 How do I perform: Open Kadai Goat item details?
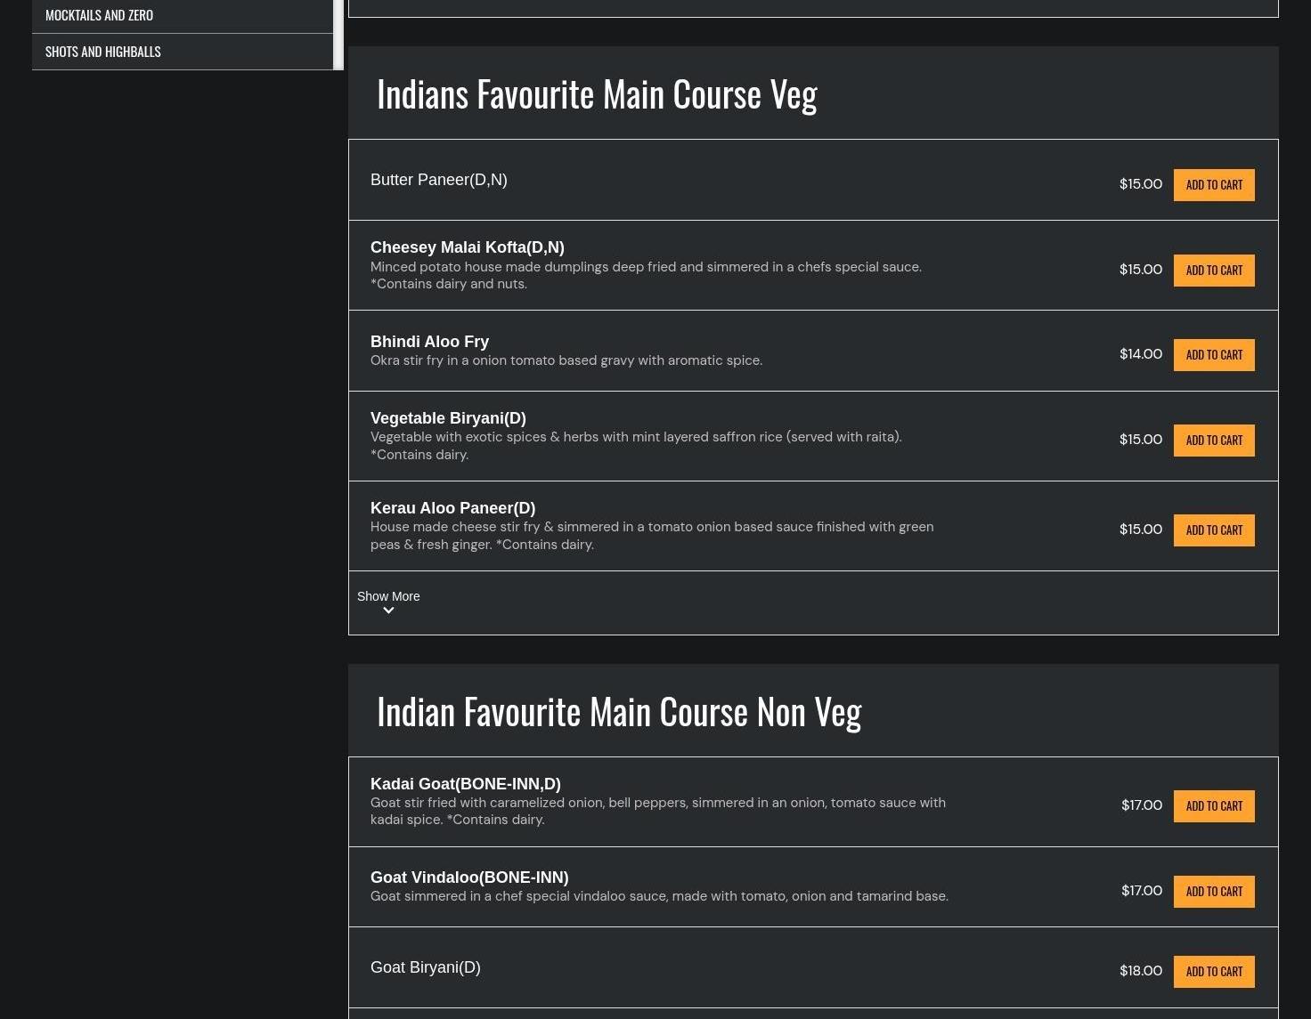pos(465,784)
